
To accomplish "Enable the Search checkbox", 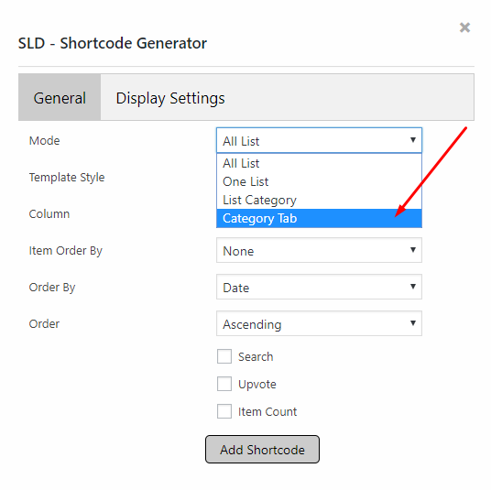I will [x=224, y=356].
